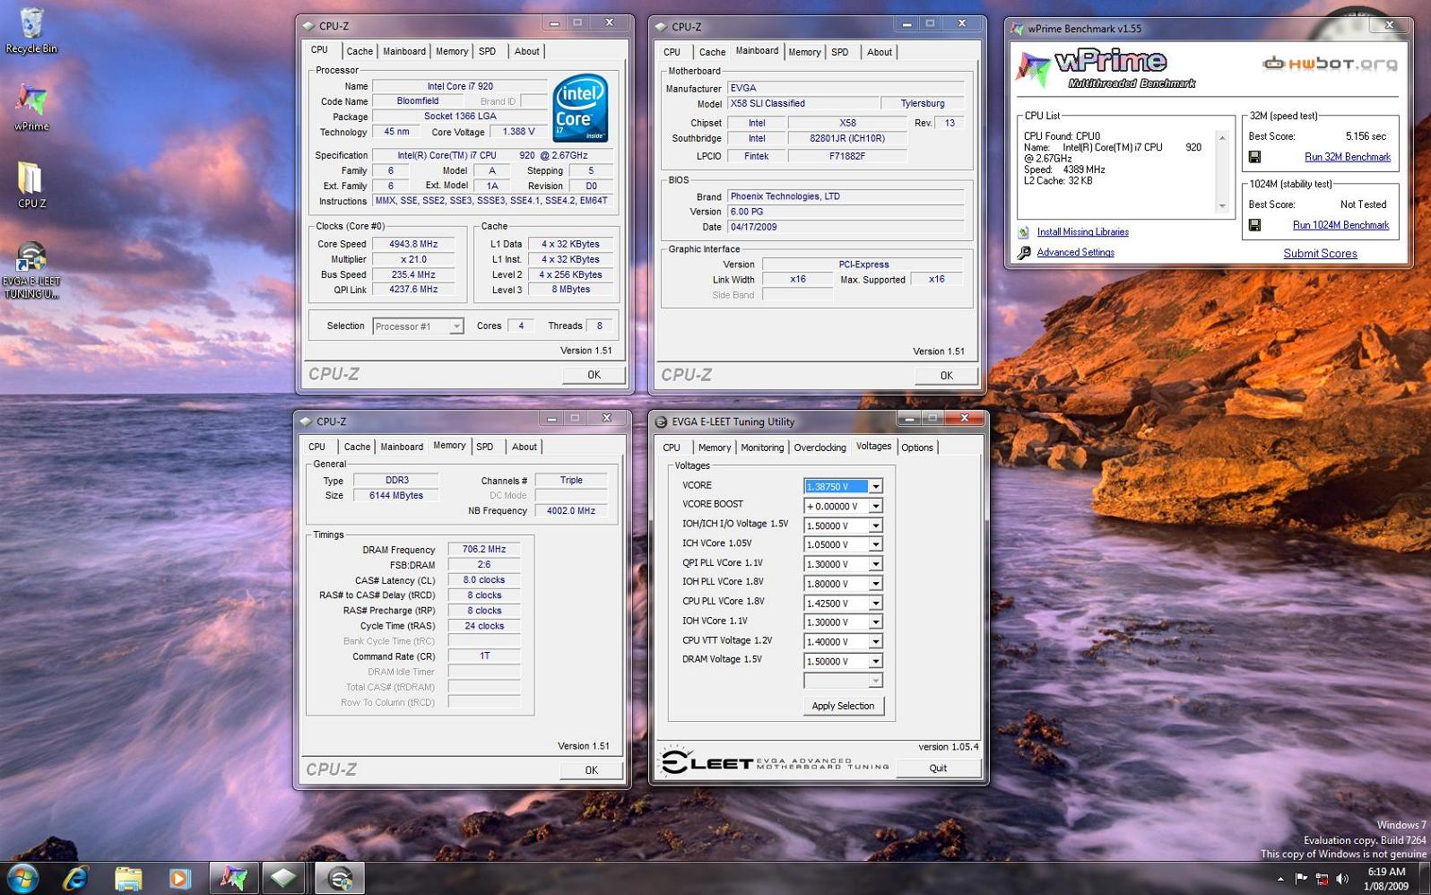The width and height of the screenshot is (1431, 895).
Task: Expand IOH/ICH I/O Voltage 1.5V dropdown
Action: [x=875, y=526]
